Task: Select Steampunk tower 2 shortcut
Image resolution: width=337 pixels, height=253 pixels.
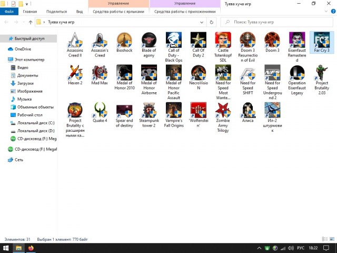Action: point(149,115)
